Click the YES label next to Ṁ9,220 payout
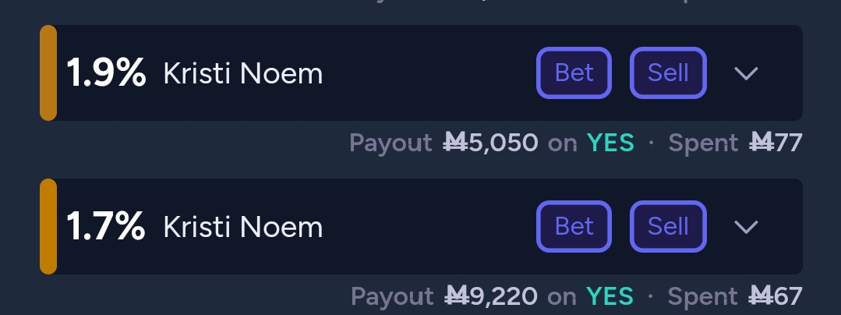841x315 pixels. click(x=610, y=296)
